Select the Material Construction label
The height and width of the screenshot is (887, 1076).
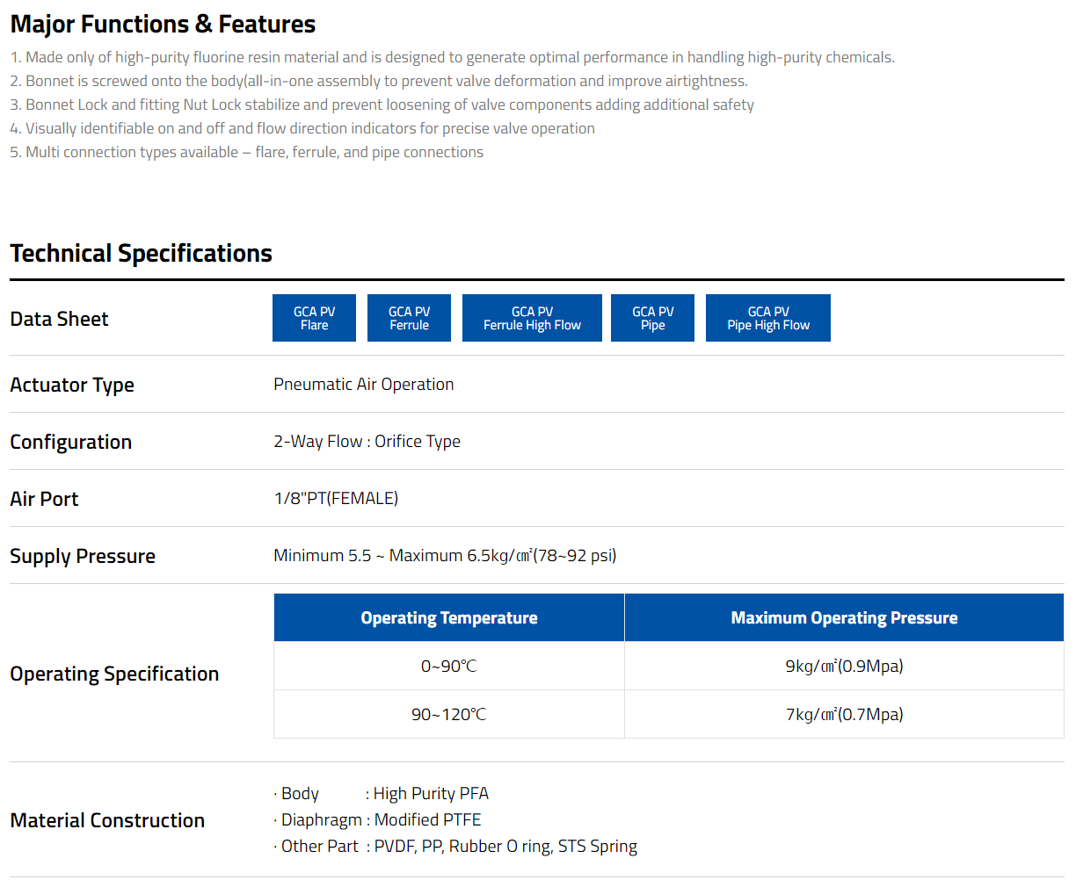pyautogui.click(x=107, y=820)
